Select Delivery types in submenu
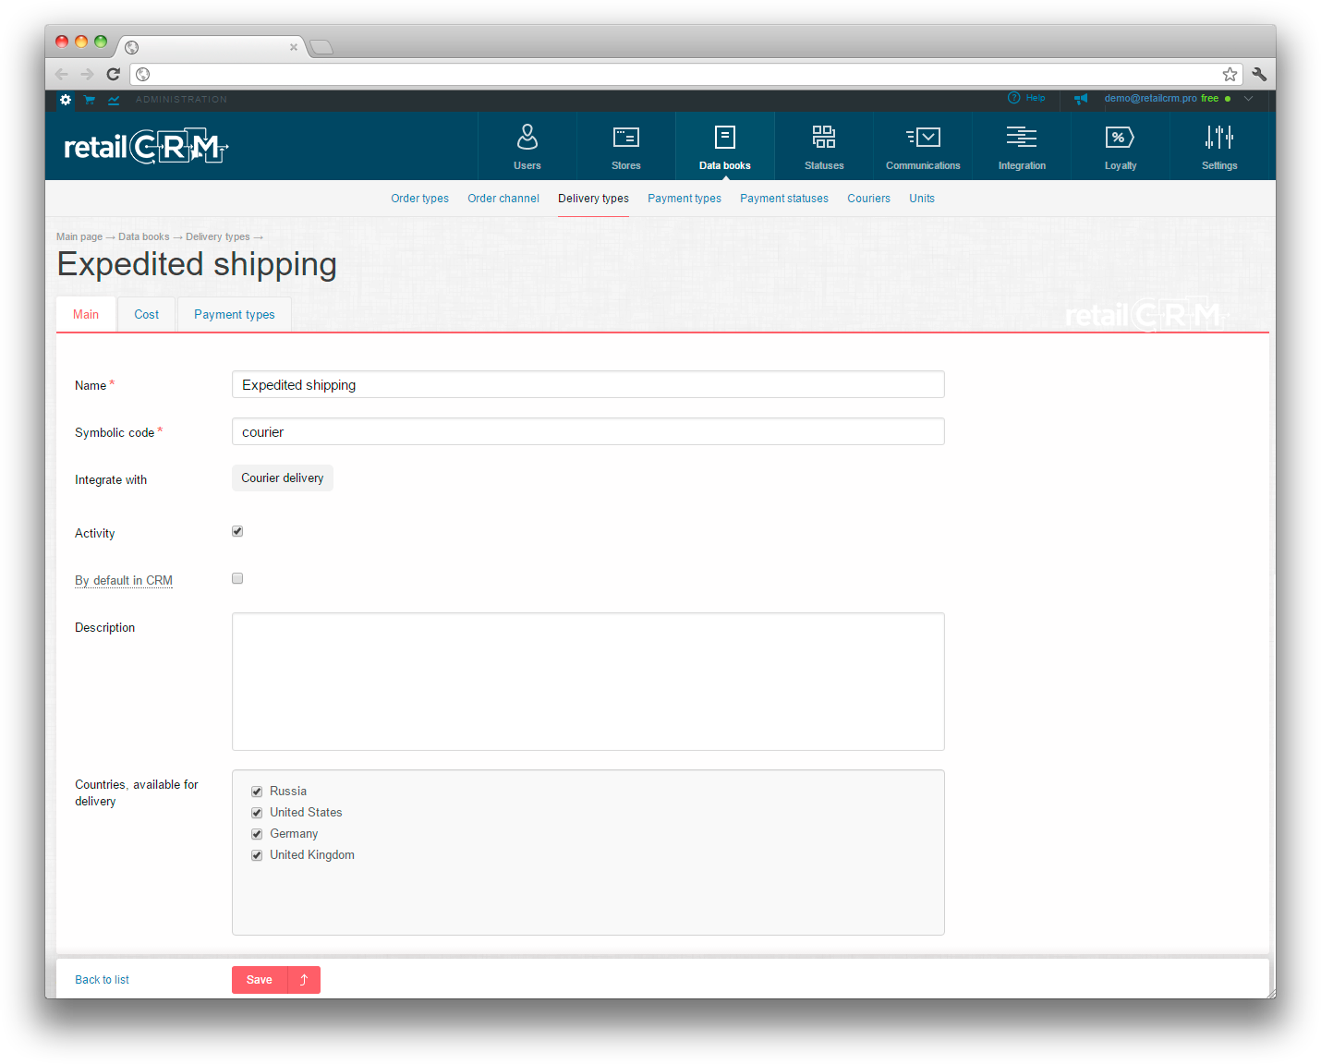Image resolution: width=1321 pixels, height=1064 pixels. 593,199
